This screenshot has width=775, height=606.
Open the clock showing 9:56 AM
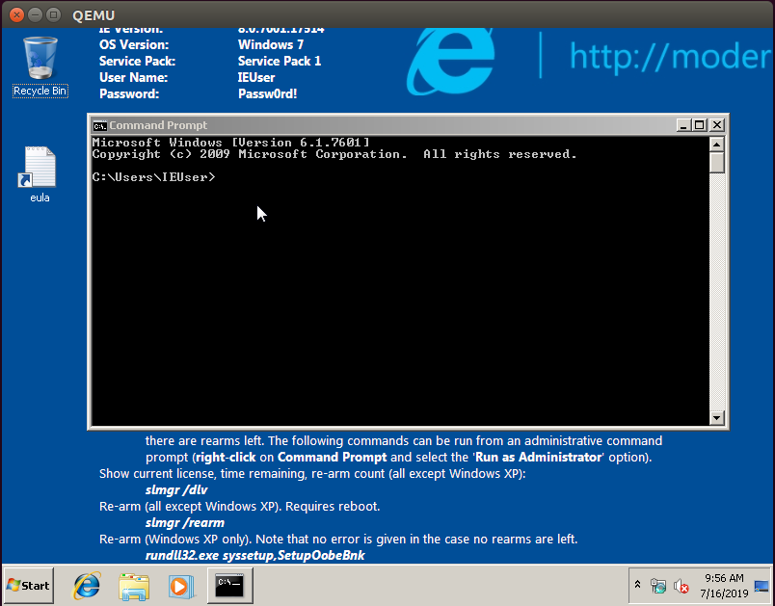click(724, 578)
